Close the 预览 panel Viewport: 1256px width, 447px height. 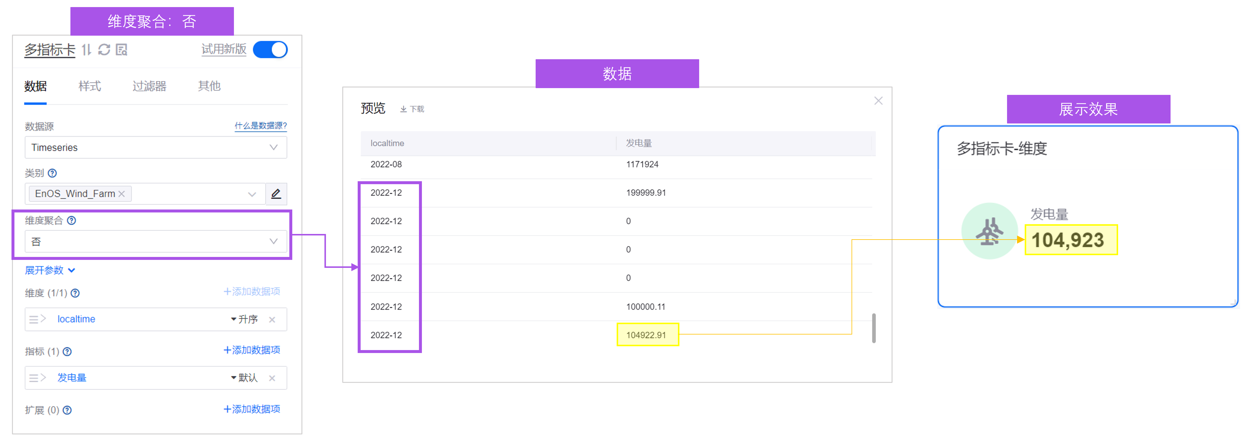pyautogui.click(x=878, y=101)
